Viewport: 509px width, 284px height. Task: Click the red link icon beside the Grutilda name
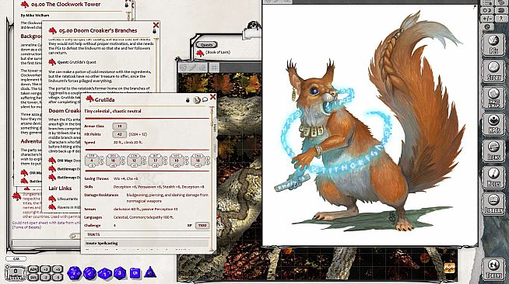click(90, 99)
